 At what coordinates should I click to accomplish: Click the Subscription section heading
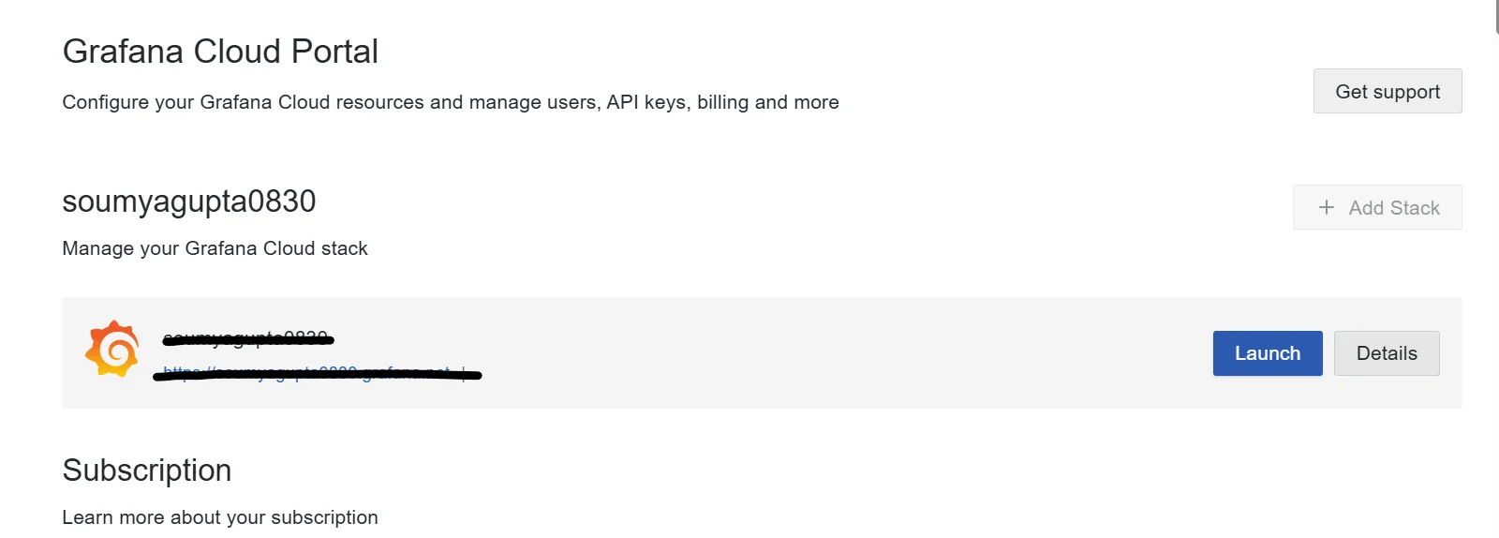pos(147,471)
